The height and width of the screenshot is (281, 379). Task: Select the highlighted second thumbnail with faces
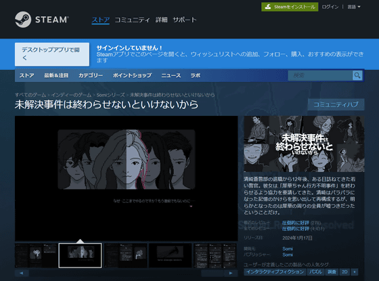point(80,255)
